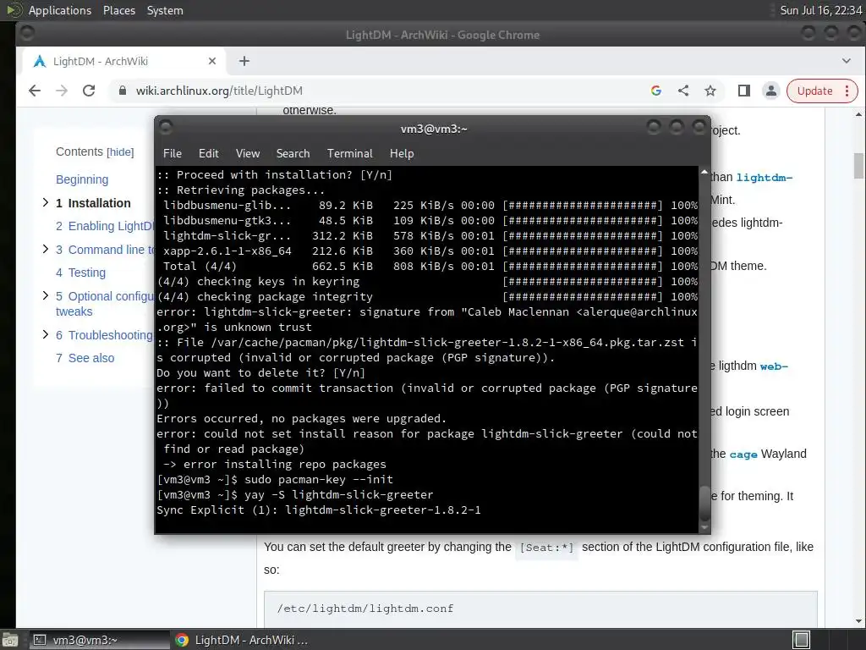The width and height of the screenshot is (866, 650).
Task: Go back with Chrome's back arrow
Action: tap(35, 91)
